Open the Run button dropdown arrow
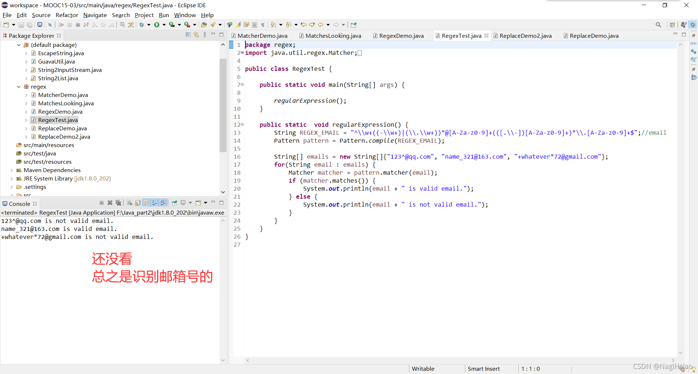The width and height of the screenshot is (698, 374). [164, 25]
